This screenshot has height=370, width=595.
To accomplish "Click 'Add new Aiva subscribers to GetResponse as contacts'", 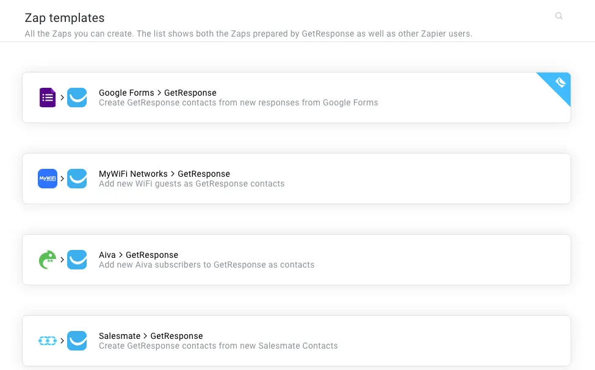I will tap(206, 265).
